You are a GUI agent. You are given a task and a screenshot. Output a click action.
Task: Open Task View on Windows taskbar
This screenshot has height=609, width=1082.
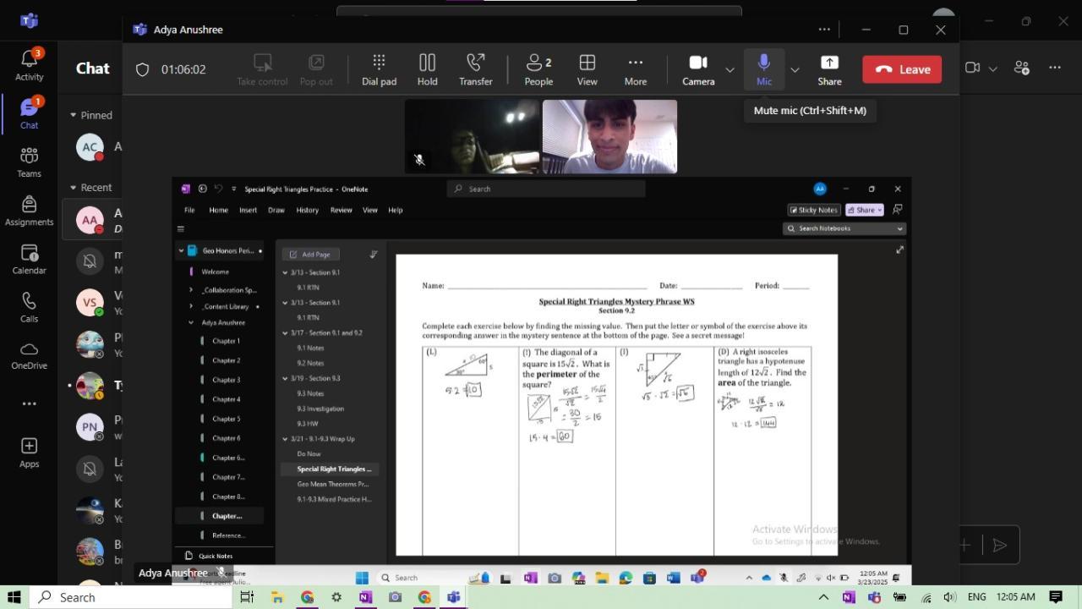(247, 597)
